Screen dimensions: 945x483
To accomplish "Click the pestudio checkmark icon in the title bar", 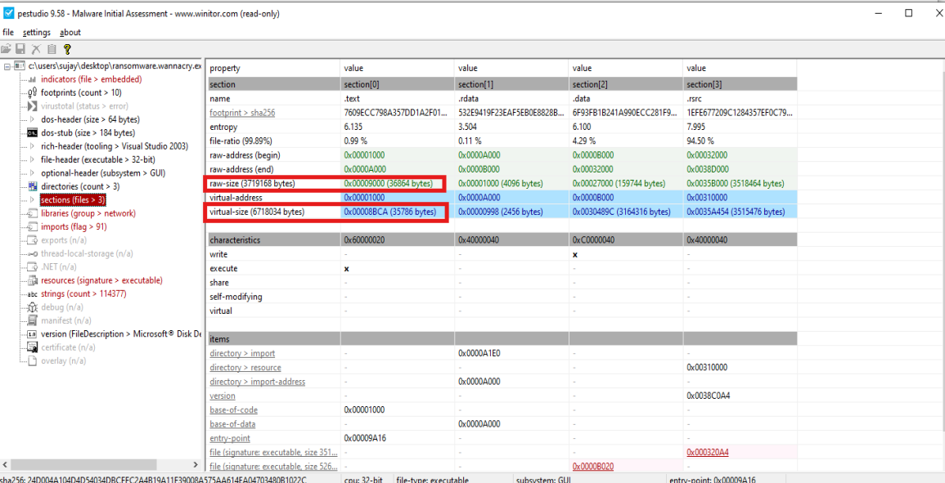I will [8, 13].
